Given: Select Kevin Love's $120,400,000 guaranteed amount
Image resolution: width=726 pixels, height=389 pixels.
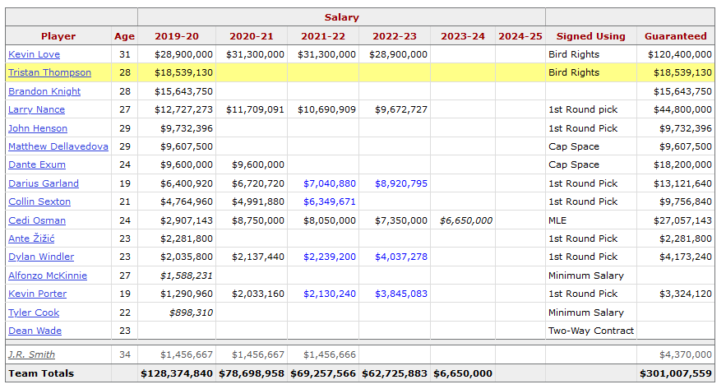Looking at the screenshot, I should coord(680,54).
